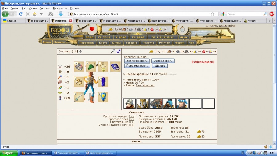
Task: Open the Навыки tab in header
Action: 59,42
